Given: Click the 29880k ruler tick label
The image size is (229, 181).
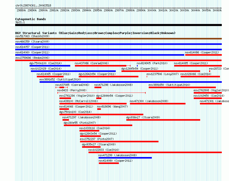Looking at the screenshot, I should [x=21, y=10].
